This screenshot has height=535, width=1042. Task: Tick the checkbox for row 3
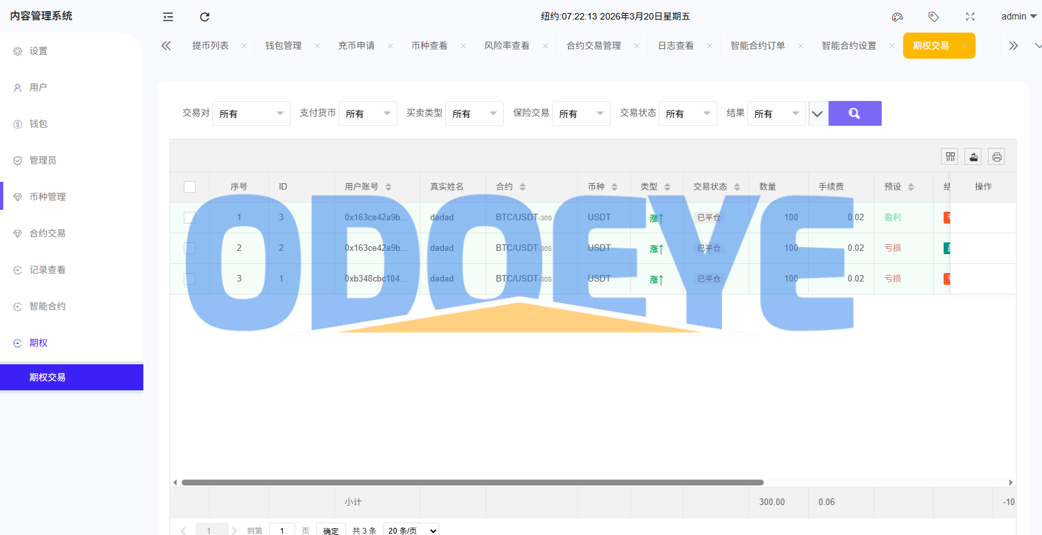190,279
